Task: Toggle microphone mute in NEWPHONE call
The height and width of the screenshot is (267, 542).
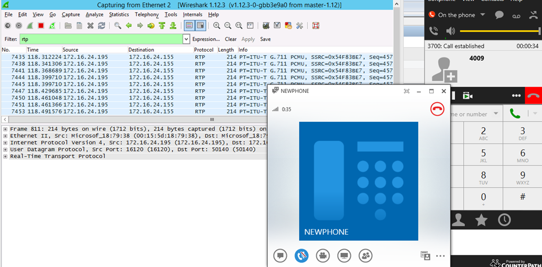Action: pos(301,255)
